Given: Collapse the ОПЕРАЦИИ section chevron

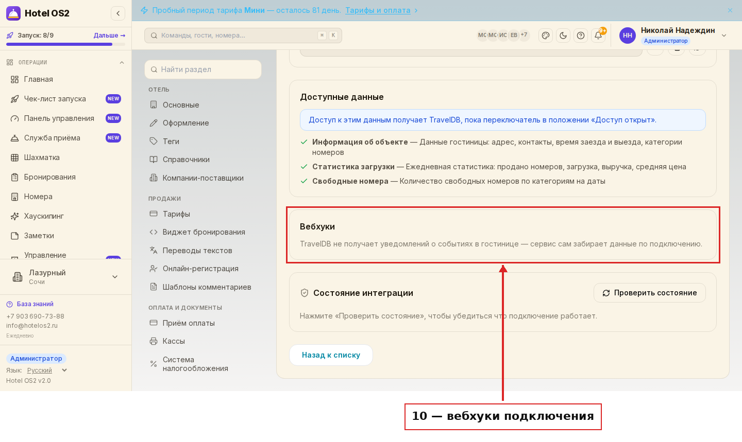Looking at the screenshot, I should [122, 63].
